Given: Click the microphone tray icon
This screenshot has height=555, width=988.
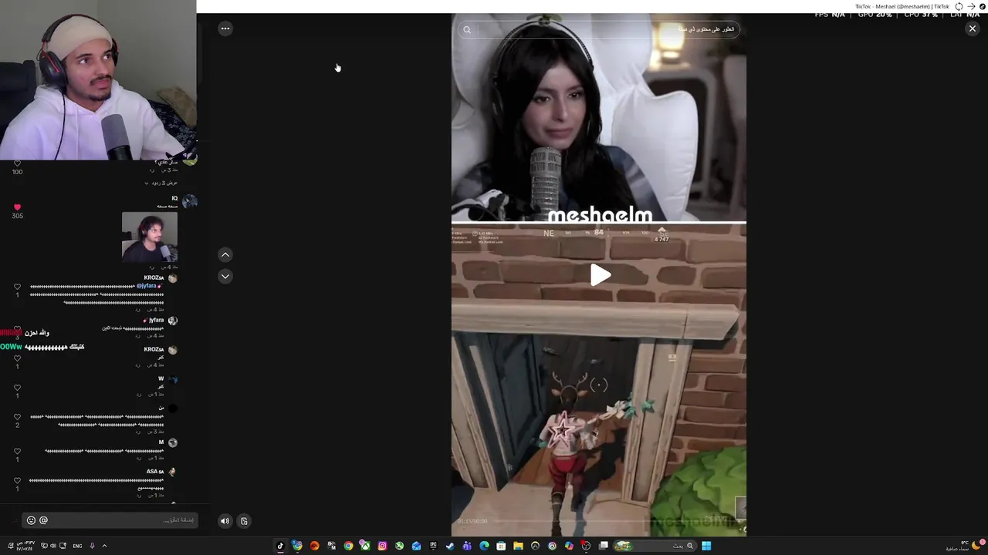Looking at the screenshot, I should 92,546.
